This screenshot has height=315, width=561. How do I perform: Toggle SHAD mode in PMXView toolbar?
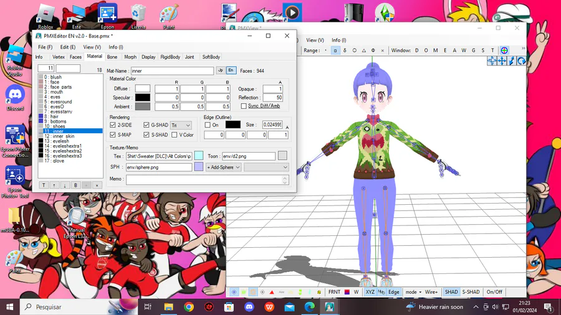(451, 292)
